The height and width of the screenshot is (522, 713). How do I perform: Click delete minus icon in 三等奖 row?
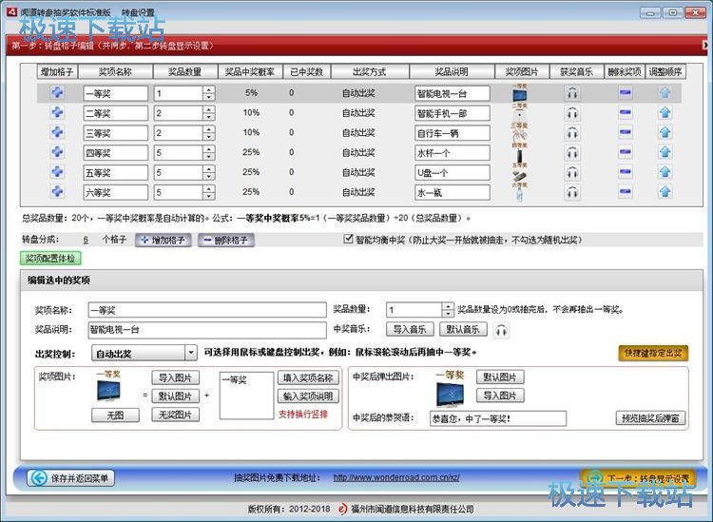point(625,133)
